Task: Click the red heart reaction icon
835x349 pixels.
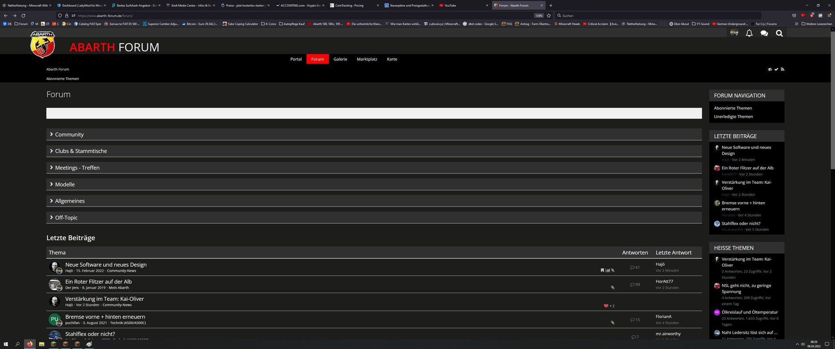Action: click(606, 306)
